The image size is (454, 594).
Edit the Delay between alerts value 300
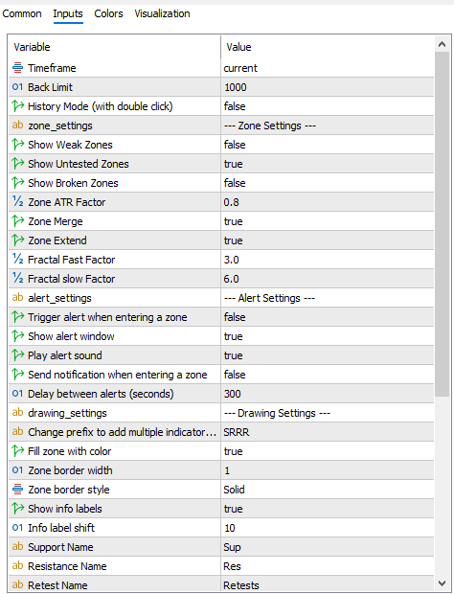pyautogui.click(x=328, y=394)
